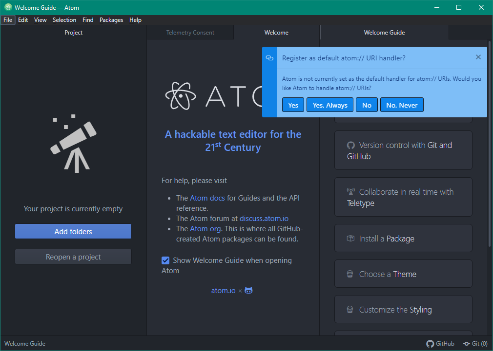Viewport: 493px width, 351px height.
Task: Click the Add folders button
Action: pos(73,231)
